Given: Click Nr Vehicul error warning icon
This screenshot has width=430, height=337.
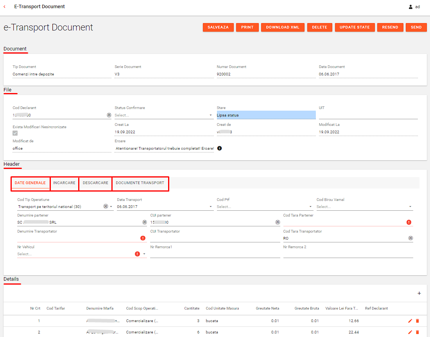Looking at the screenshot, I should tap(137, 254).
